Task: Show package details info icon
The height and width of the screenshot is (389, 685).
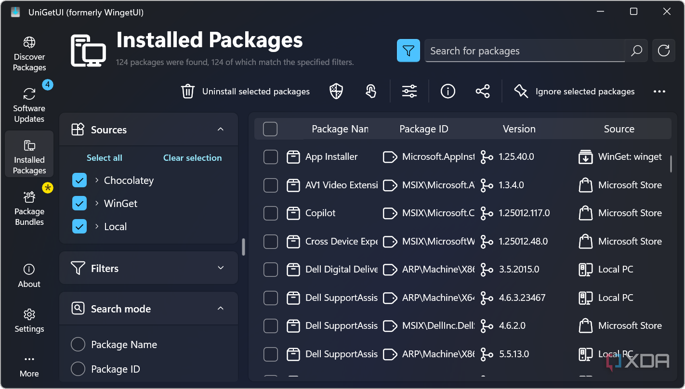Action: (448, 91)
